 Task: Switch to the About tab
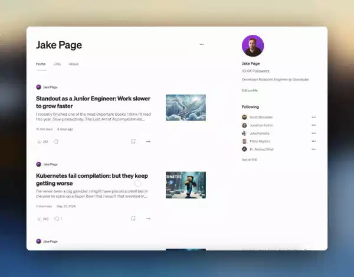[x=74, y=64]
